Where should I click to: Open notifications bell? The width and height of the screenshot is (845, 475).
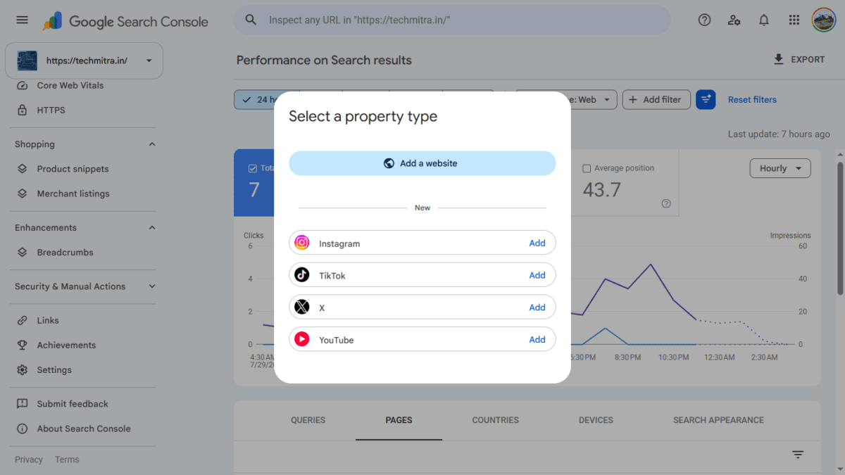[x=764, y=20]
